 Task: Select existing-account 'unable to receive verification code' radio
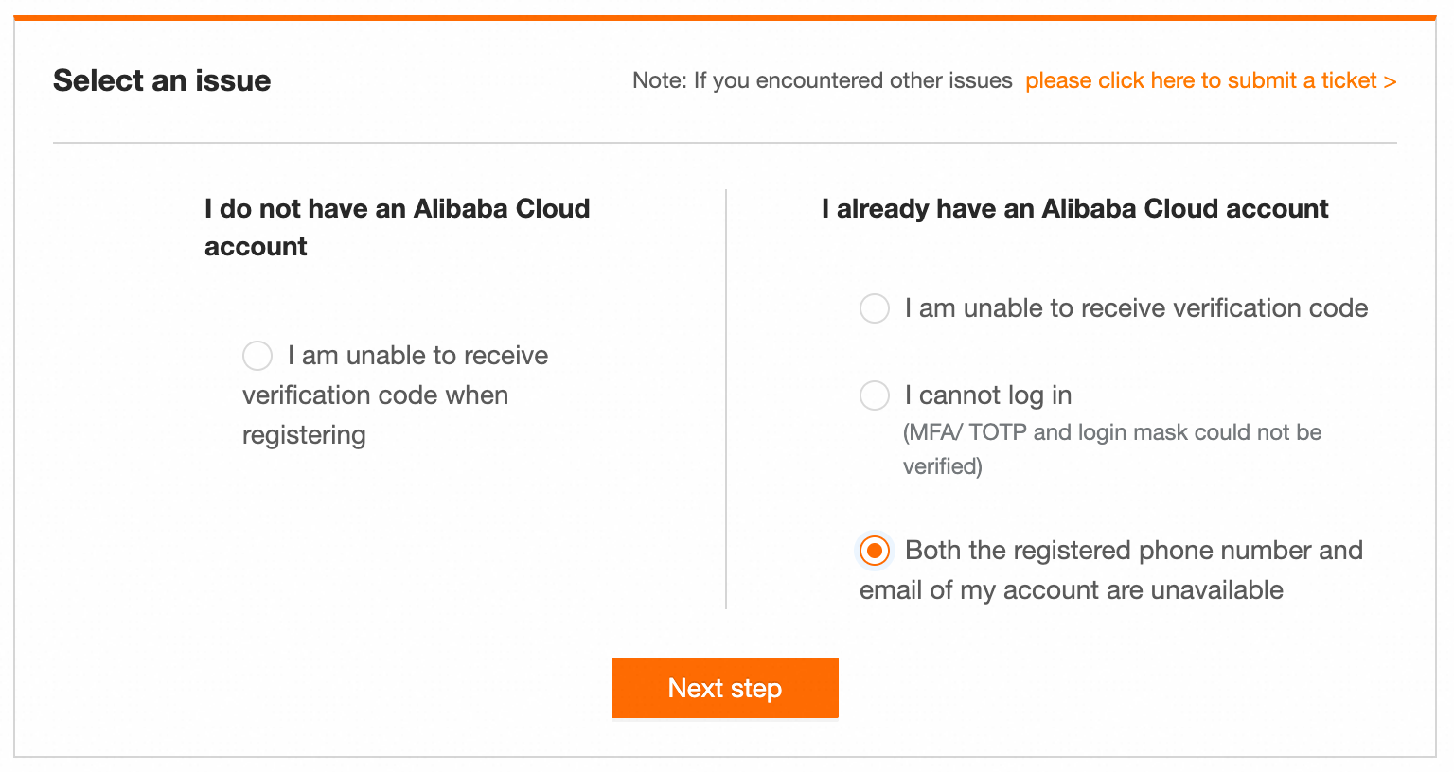[x=874, y=308]
